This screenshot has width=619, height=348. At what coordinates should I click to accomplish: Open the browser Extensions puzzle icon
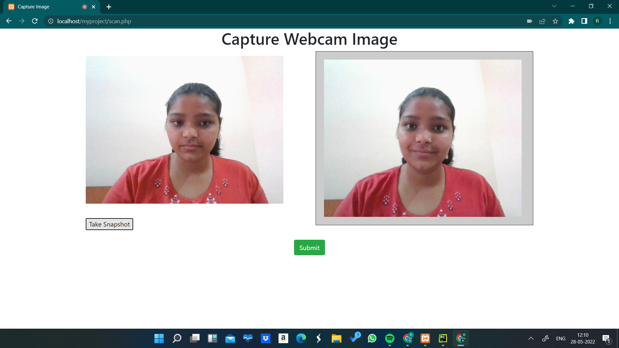click(x=571, y=21)
